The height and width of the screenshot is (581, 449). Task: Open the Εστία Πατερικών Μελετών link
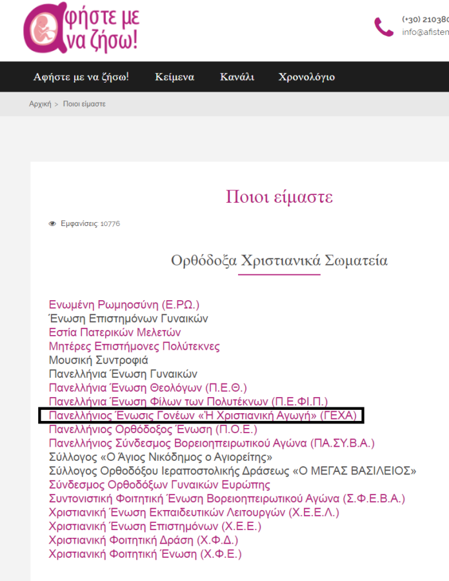(x=115, y=332)
